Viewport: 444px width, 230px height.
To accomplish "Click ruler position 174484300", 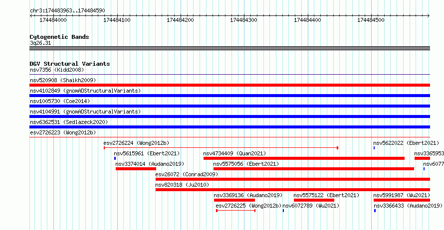I will pyautogui.click(x=244, y=20).
